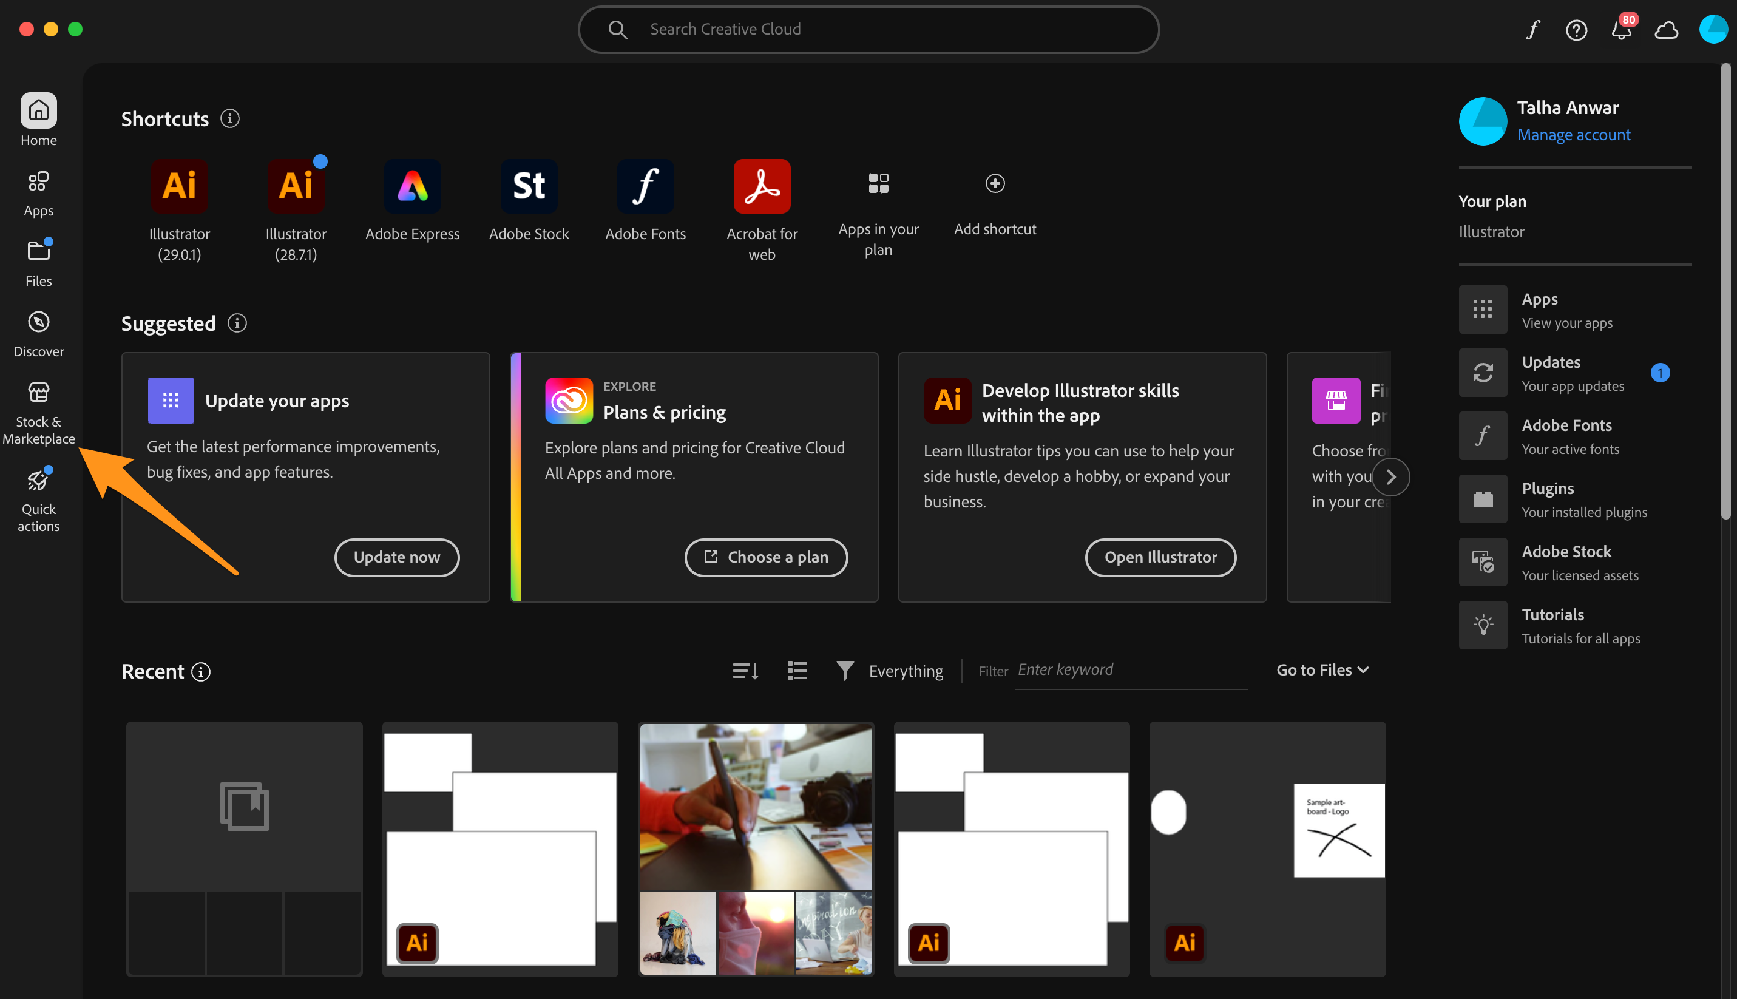Click the sort order icon in Recent

[745, 670]
